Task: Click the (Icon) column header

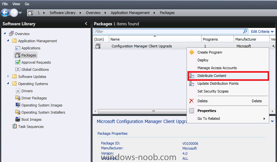Action: click(101, 39)
